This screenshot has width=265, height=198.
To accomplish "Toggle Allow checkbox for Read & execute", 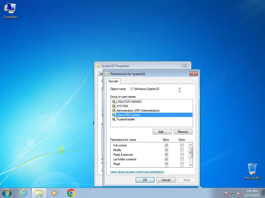I will [166, 154].
